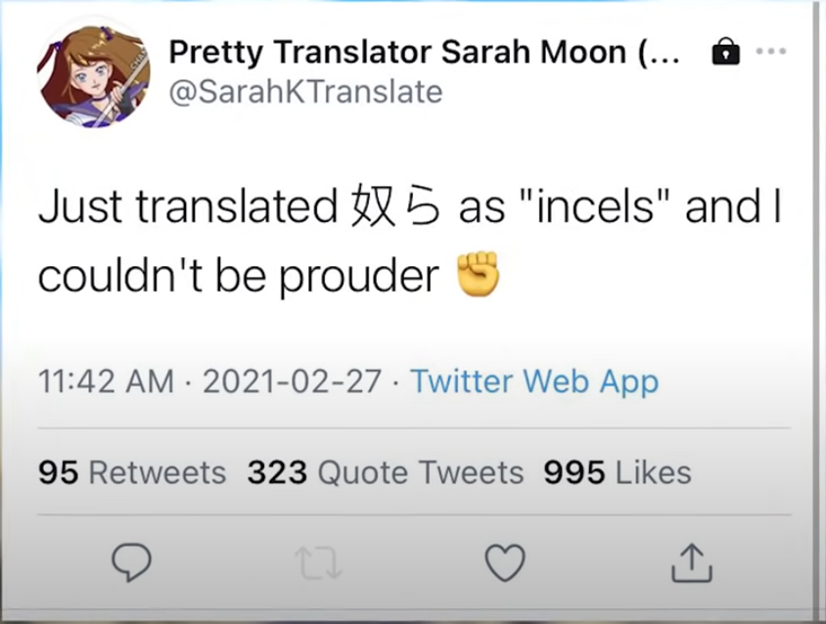Screen dimensions: 826x624
Task: View the 95 Retweets list
Action: coord(132,473)
